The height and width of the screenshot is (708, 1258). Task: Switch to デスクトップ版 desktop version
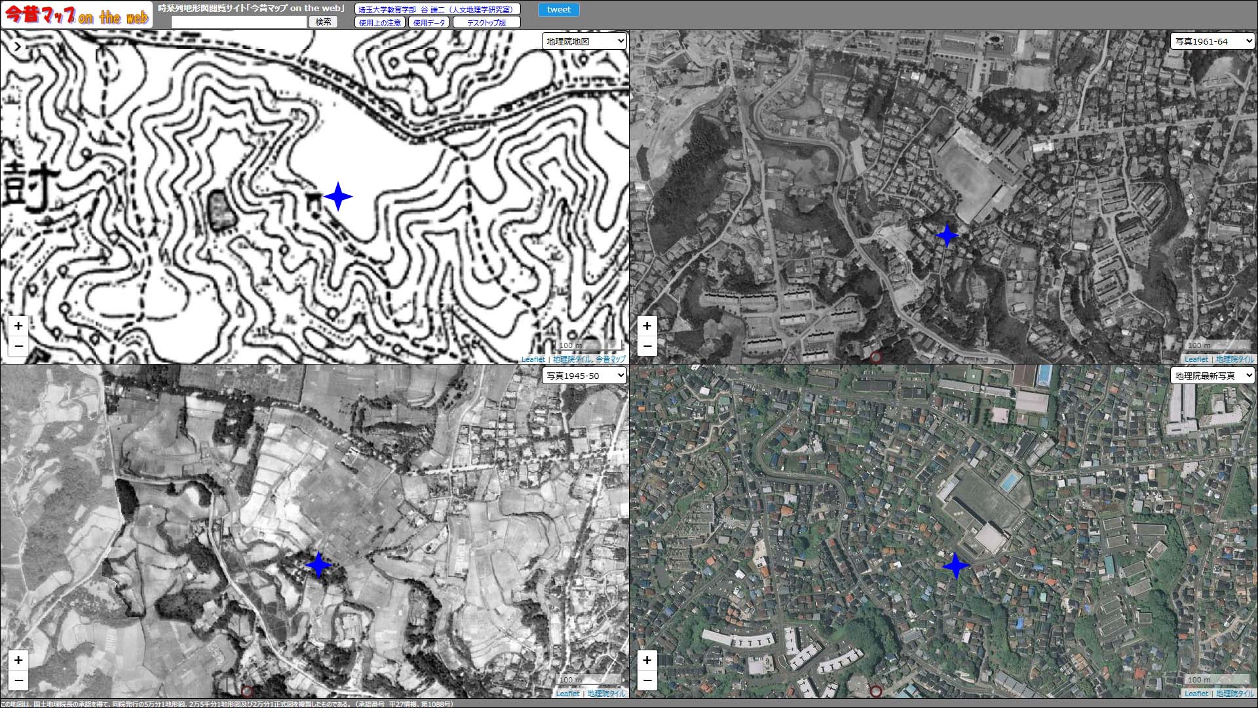pos(486,22)
